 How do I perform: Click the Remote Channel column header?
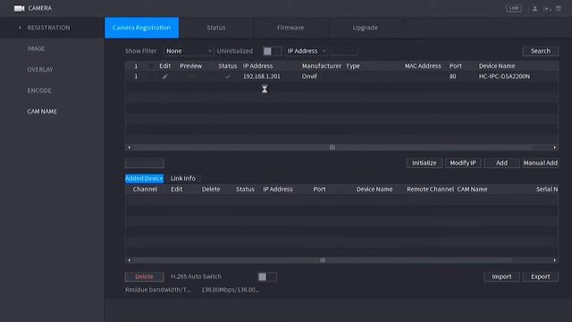pos(430,190)
